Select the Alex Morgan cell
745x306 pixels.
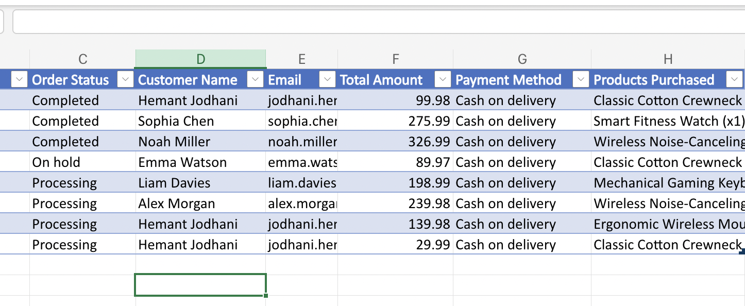(200, 203)
